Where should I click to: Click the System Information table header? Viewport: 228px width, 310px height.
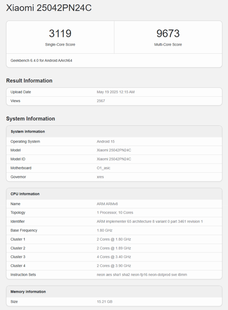[x=28, y=132]
